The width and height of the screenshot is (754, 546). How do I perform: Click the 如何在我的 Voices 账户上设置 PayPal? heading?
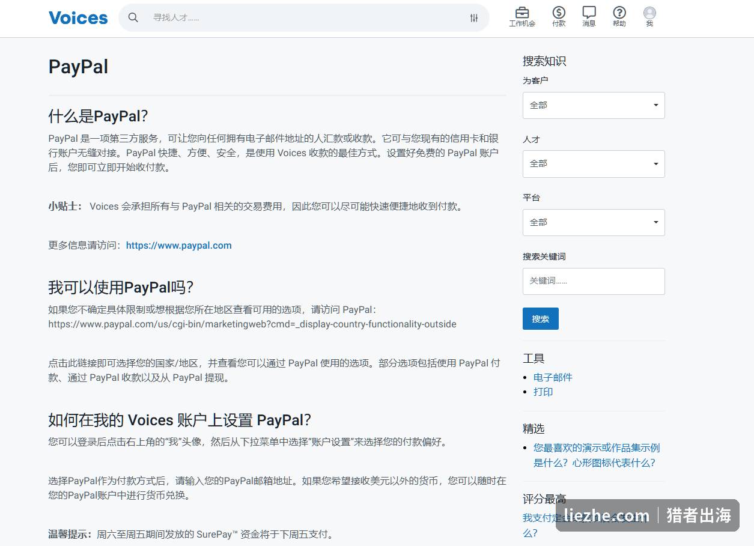pos(180,420)
